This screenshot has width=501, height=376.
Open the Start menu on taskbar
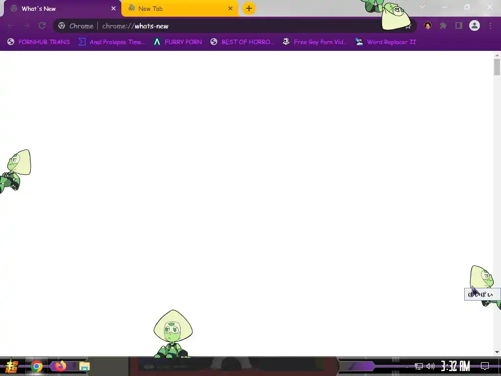pos(12,366)
